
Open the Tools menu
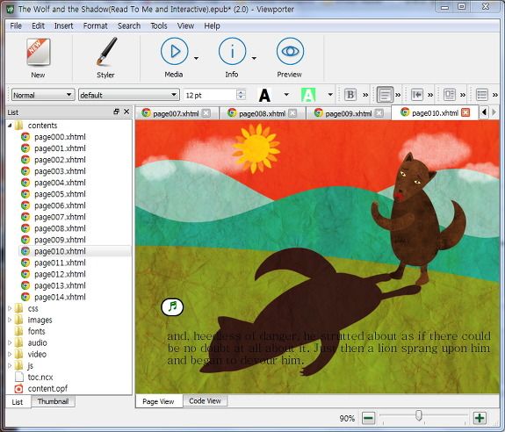pos(159,25)
